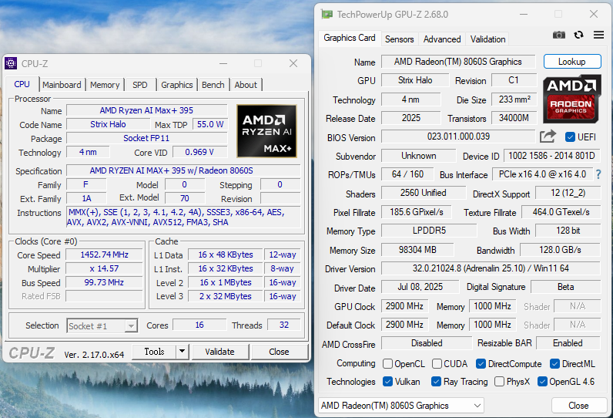Enable the OpenCL computing checkbox
613x418 pixels.
point(388,363)
